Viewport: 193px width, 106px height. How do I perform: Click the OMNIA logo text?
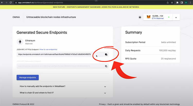tap(16, 17)
